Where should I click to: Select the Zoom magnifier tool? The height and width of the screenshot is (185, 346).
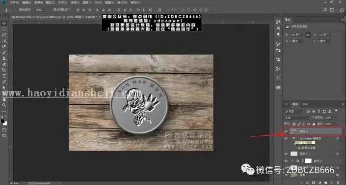click(x=4, y=105)
